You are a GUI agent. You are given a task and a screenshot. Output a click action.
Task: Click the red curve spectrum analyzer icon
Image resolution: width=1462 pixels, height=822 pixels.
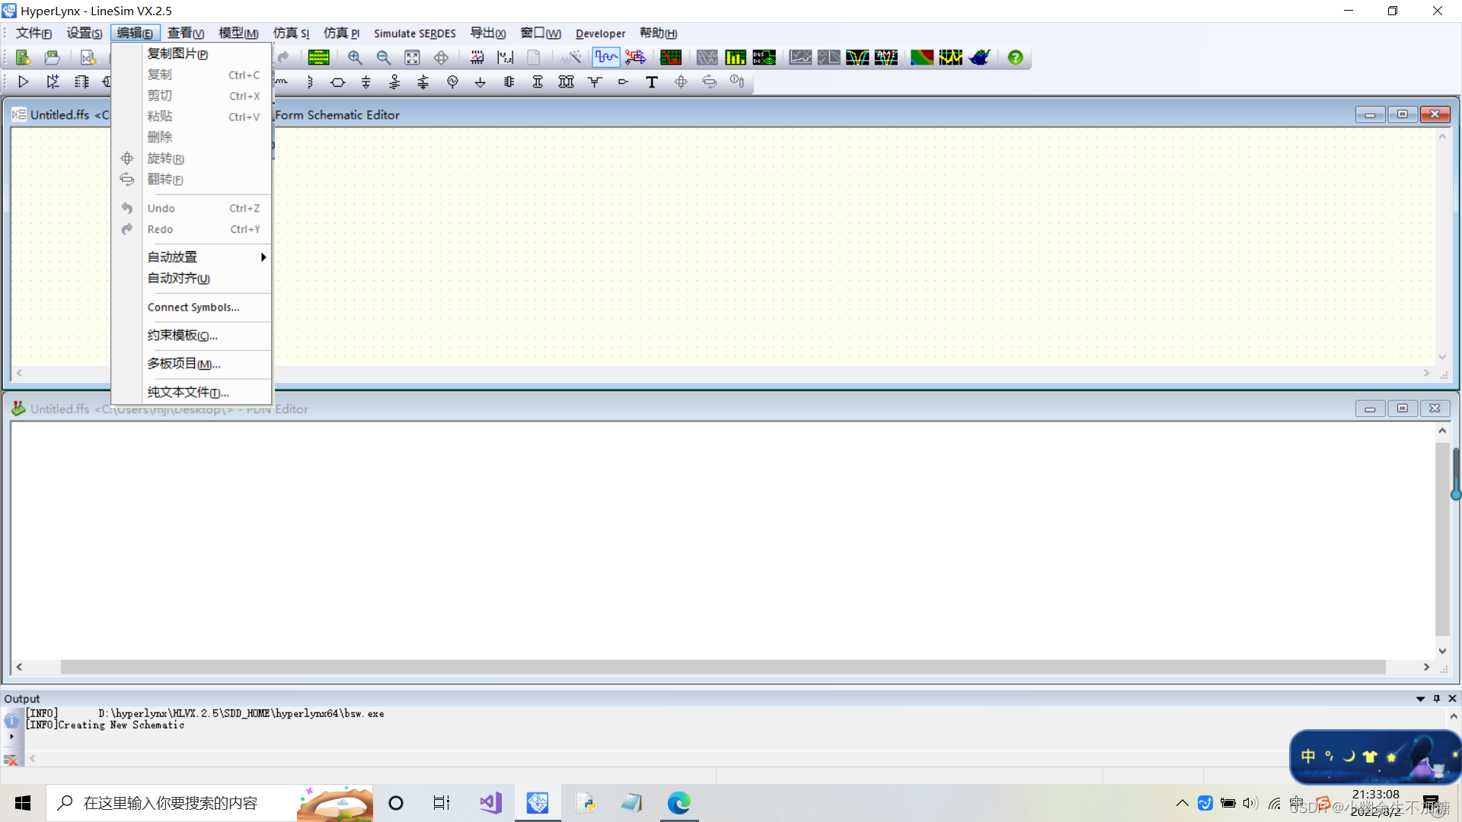[x=671, y=57]
